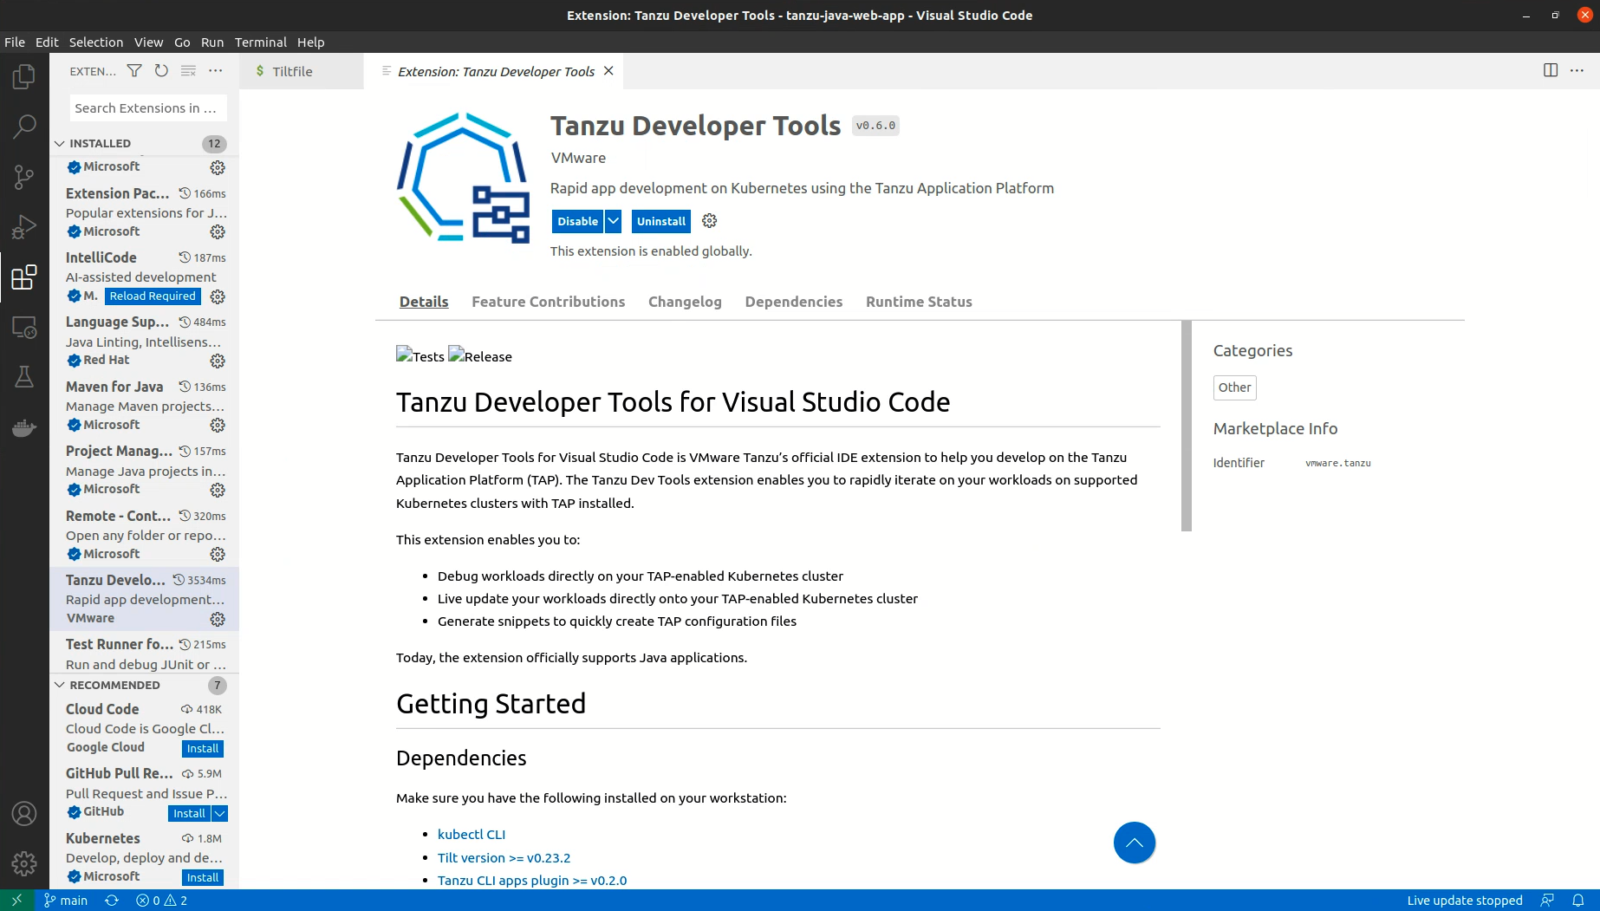Open the Remote Explorer view
This screenshot has height=911, width=1600.
(x=24, y=328)
